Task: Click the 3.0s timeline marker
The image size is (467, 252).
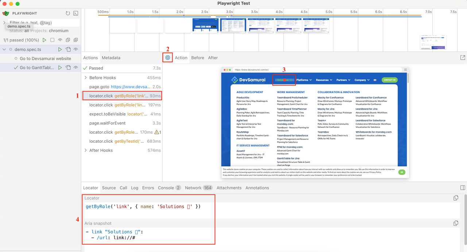Action: pos(229,12)
